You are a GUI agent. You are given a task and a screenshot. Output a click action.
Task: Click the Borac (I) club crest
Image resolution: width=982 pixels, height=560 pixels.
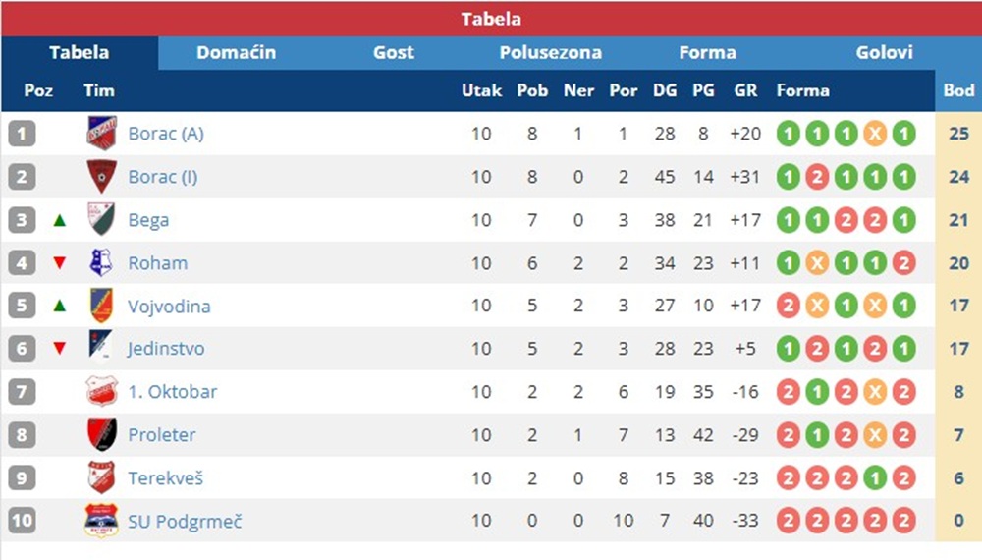101,176
